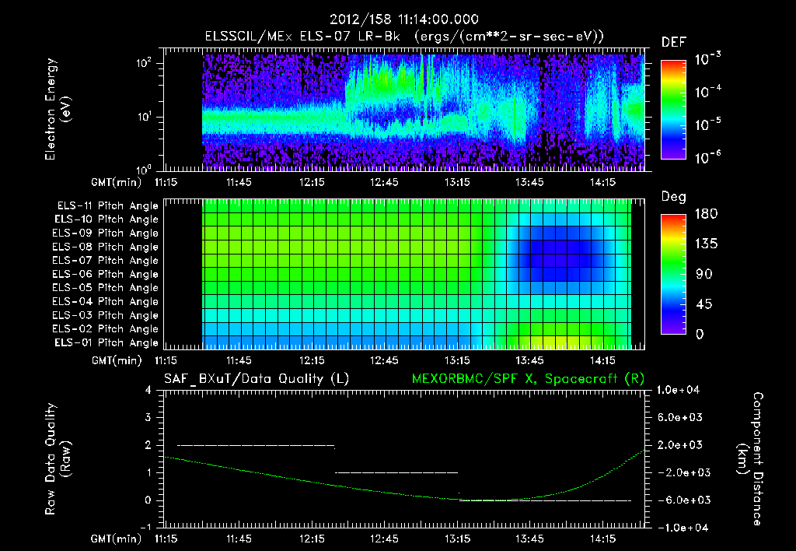Click the -1.0e+04 right axis value
This screenshot has height=551, width=796.
[683, 528]
